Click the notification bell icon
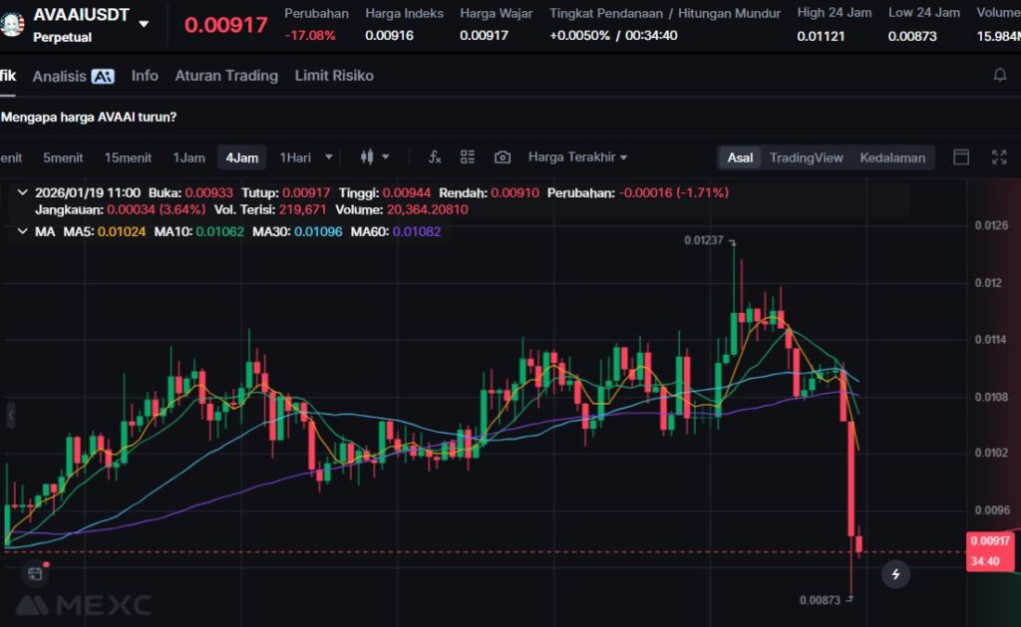Viewport: 1021px width, 627px height. click(999, 76)
